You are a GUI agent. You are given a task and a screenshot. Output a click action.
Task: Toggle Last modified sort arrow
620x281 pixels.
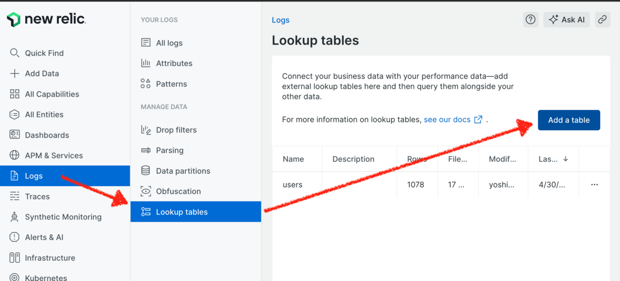click(566, 159)
